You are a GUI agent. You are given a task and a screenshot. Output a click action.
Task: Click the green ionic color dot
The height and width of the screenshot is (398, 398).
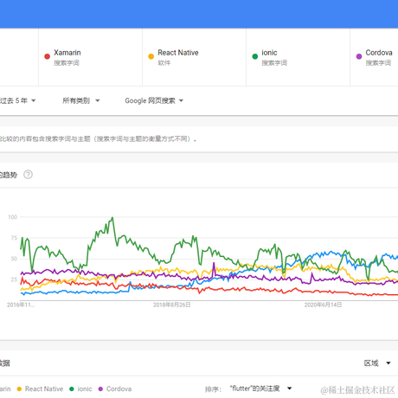point(255,56)
